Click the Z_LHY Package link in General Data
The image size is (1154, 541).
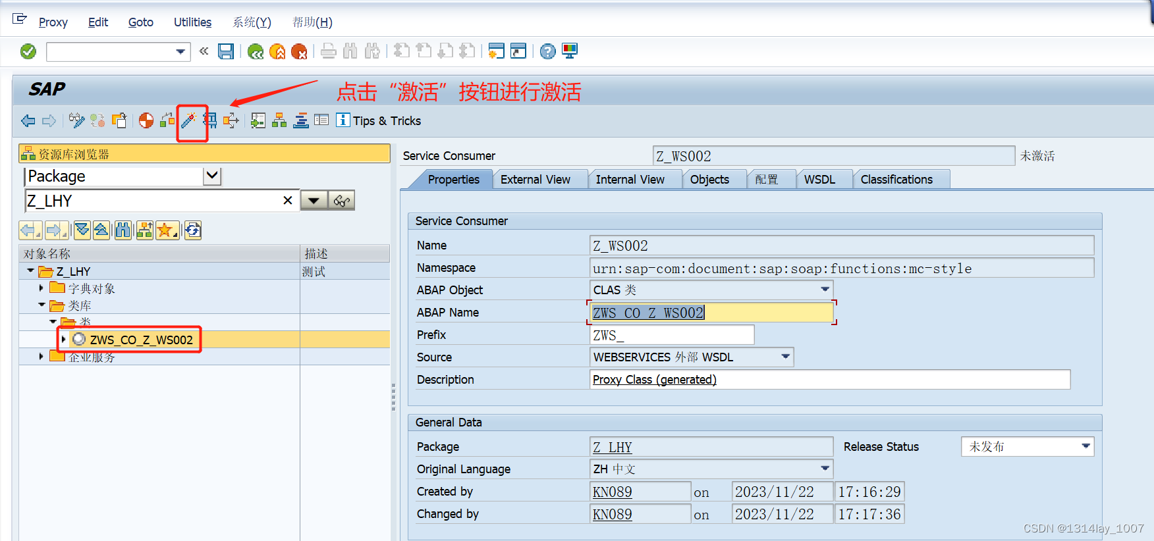pos(613,448)
